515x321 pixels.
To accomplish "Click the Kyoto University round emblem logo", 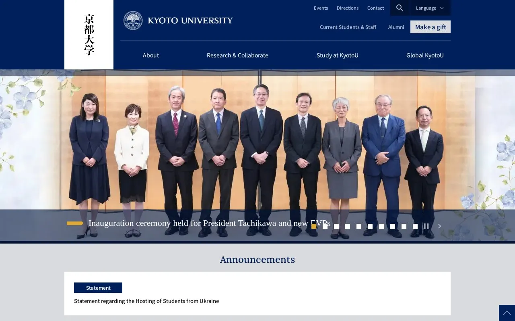I will 133,20.
